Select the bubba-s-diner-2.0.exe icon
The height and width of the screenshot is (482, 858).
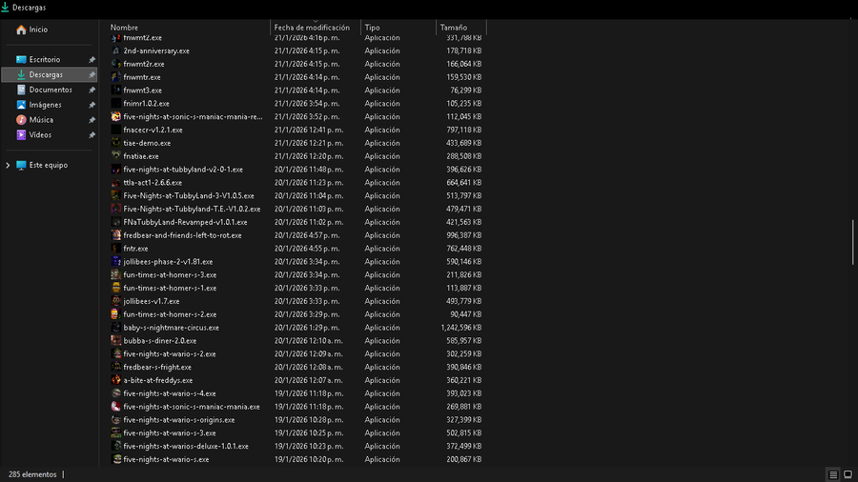pyautogui.click(x=116, y=340)
